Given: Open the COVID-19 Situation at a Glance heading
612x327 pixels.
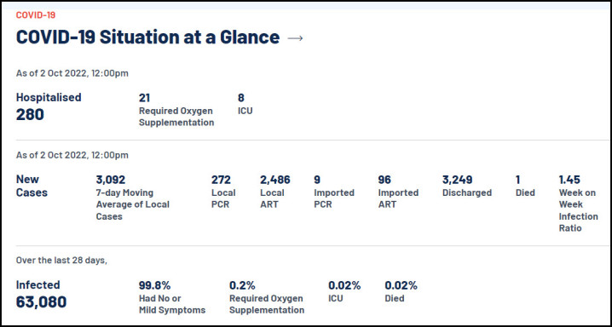Looking at the screenshot, I should (147, 37).
